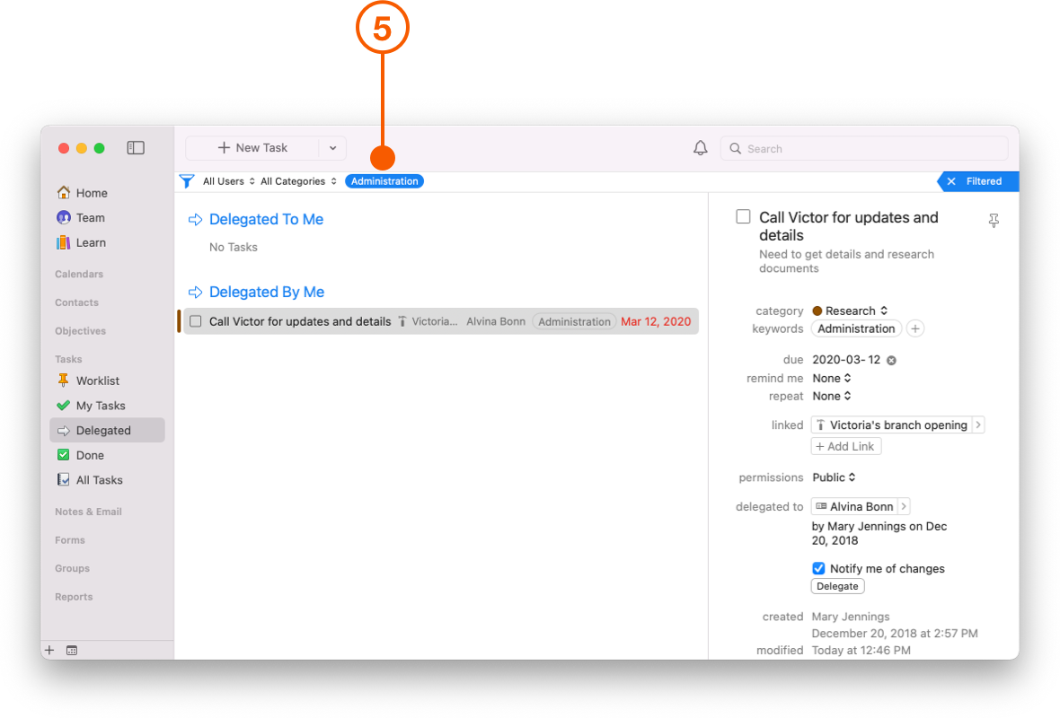Uncheck Notify me of changes
Image resolution: width=1060 pixels, height=718 pixels.
[818, 568]
